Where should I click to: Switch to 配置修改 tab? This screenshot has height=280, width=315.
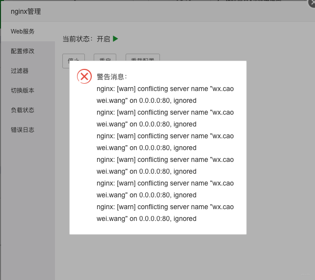[28, 51]
